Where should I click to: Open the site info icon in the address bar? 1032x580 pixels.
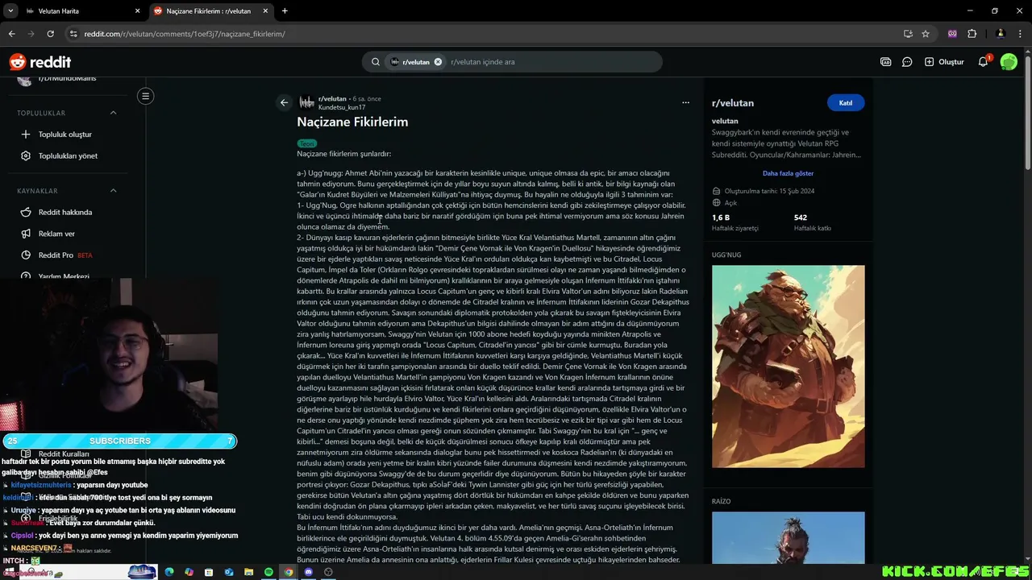73,34
